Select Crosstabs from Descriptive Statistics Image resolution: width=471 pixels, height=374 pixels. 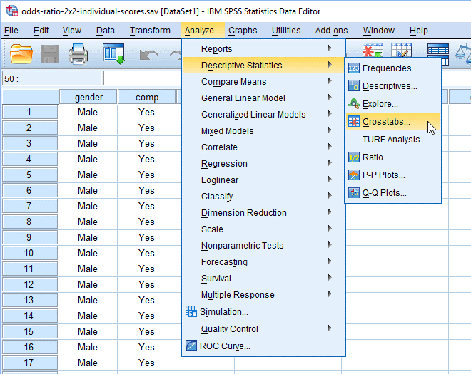click(386, 122)
